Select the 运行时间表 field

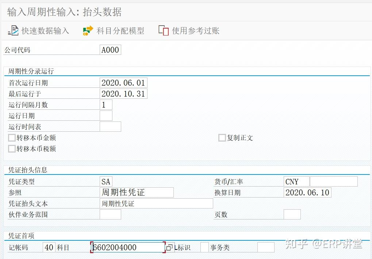111,127
